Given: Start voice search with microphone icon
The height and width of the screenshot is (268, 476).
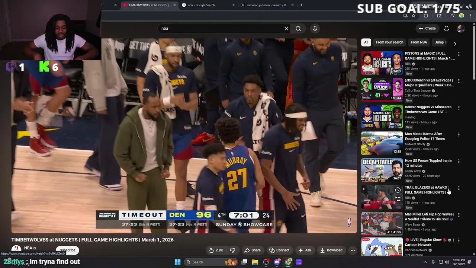Looking at the screenshot, I should click(315, 28).
